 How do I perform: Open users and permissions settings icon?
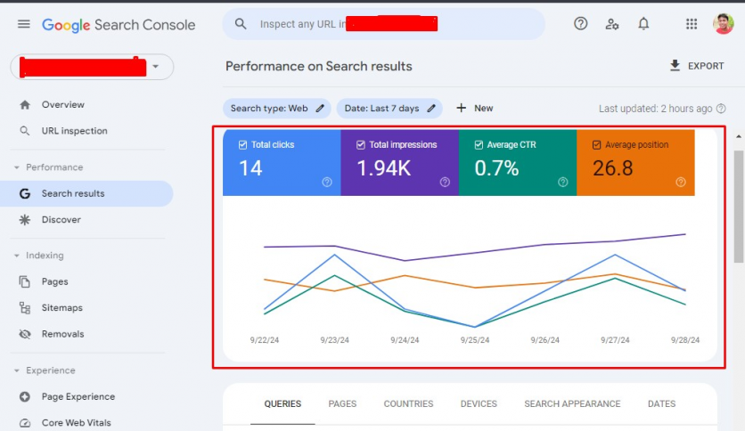[x=612, y=24]
